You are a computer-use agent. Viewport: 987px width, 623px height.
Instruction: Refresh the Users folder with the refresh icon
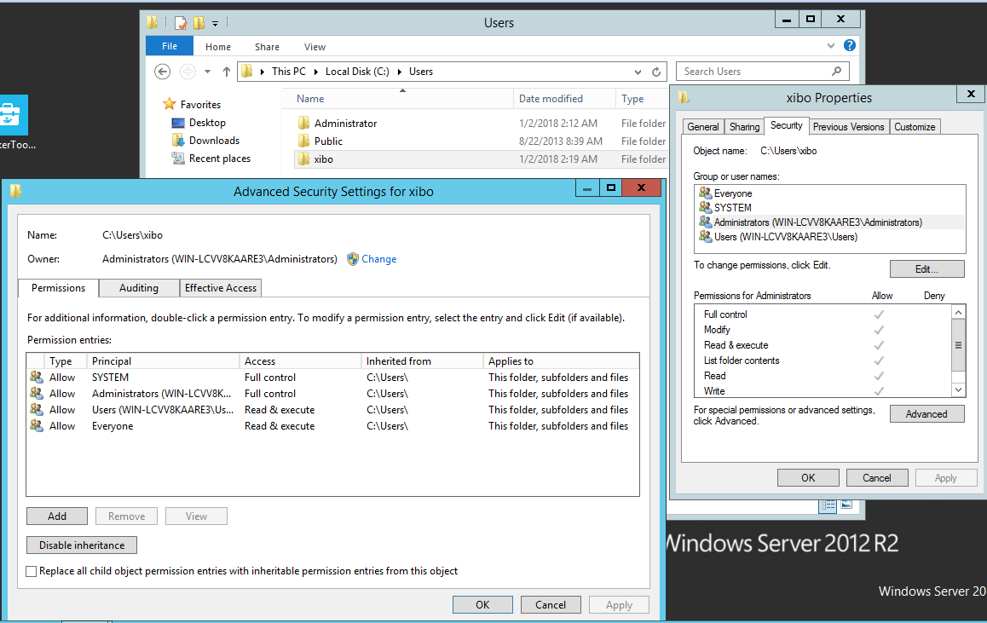click(x=655, y=72)
